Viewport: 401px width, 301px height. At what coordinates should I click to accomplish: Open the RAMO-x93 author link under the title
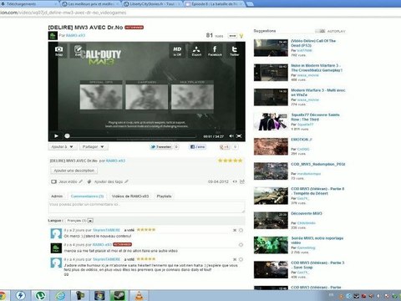tap(75, 36)
